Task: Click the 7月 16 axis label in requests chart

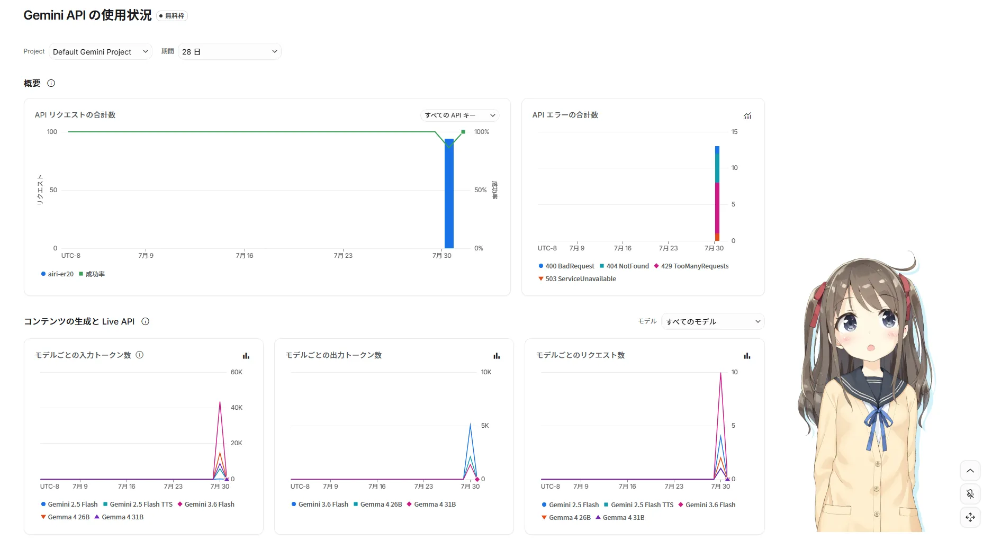Action: point(245,255)
